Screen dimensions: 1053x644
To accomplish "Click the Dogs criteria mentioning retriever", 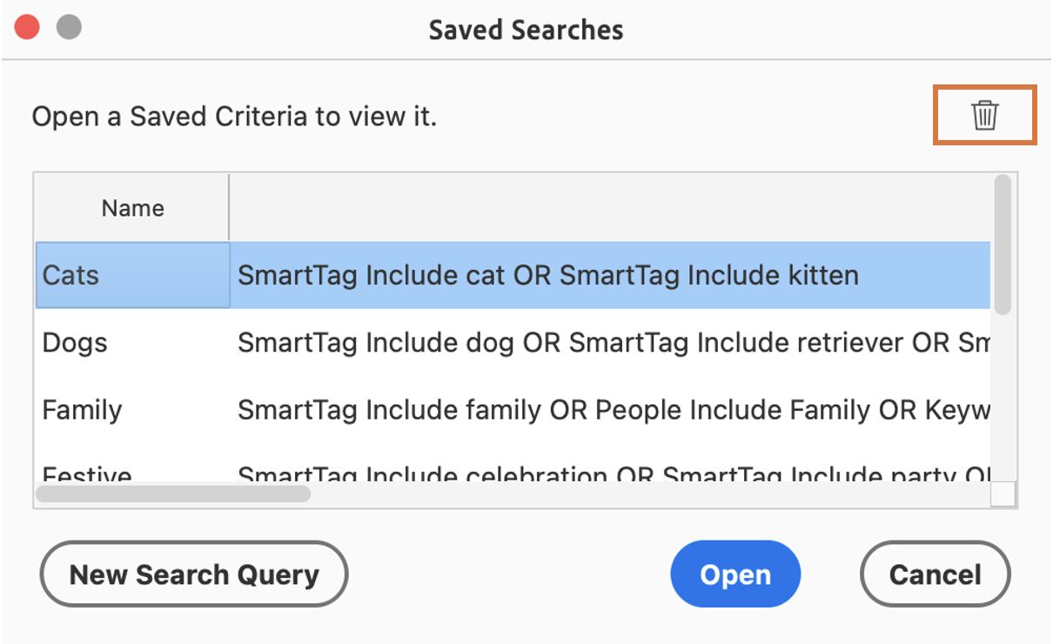I will point(609,343).
